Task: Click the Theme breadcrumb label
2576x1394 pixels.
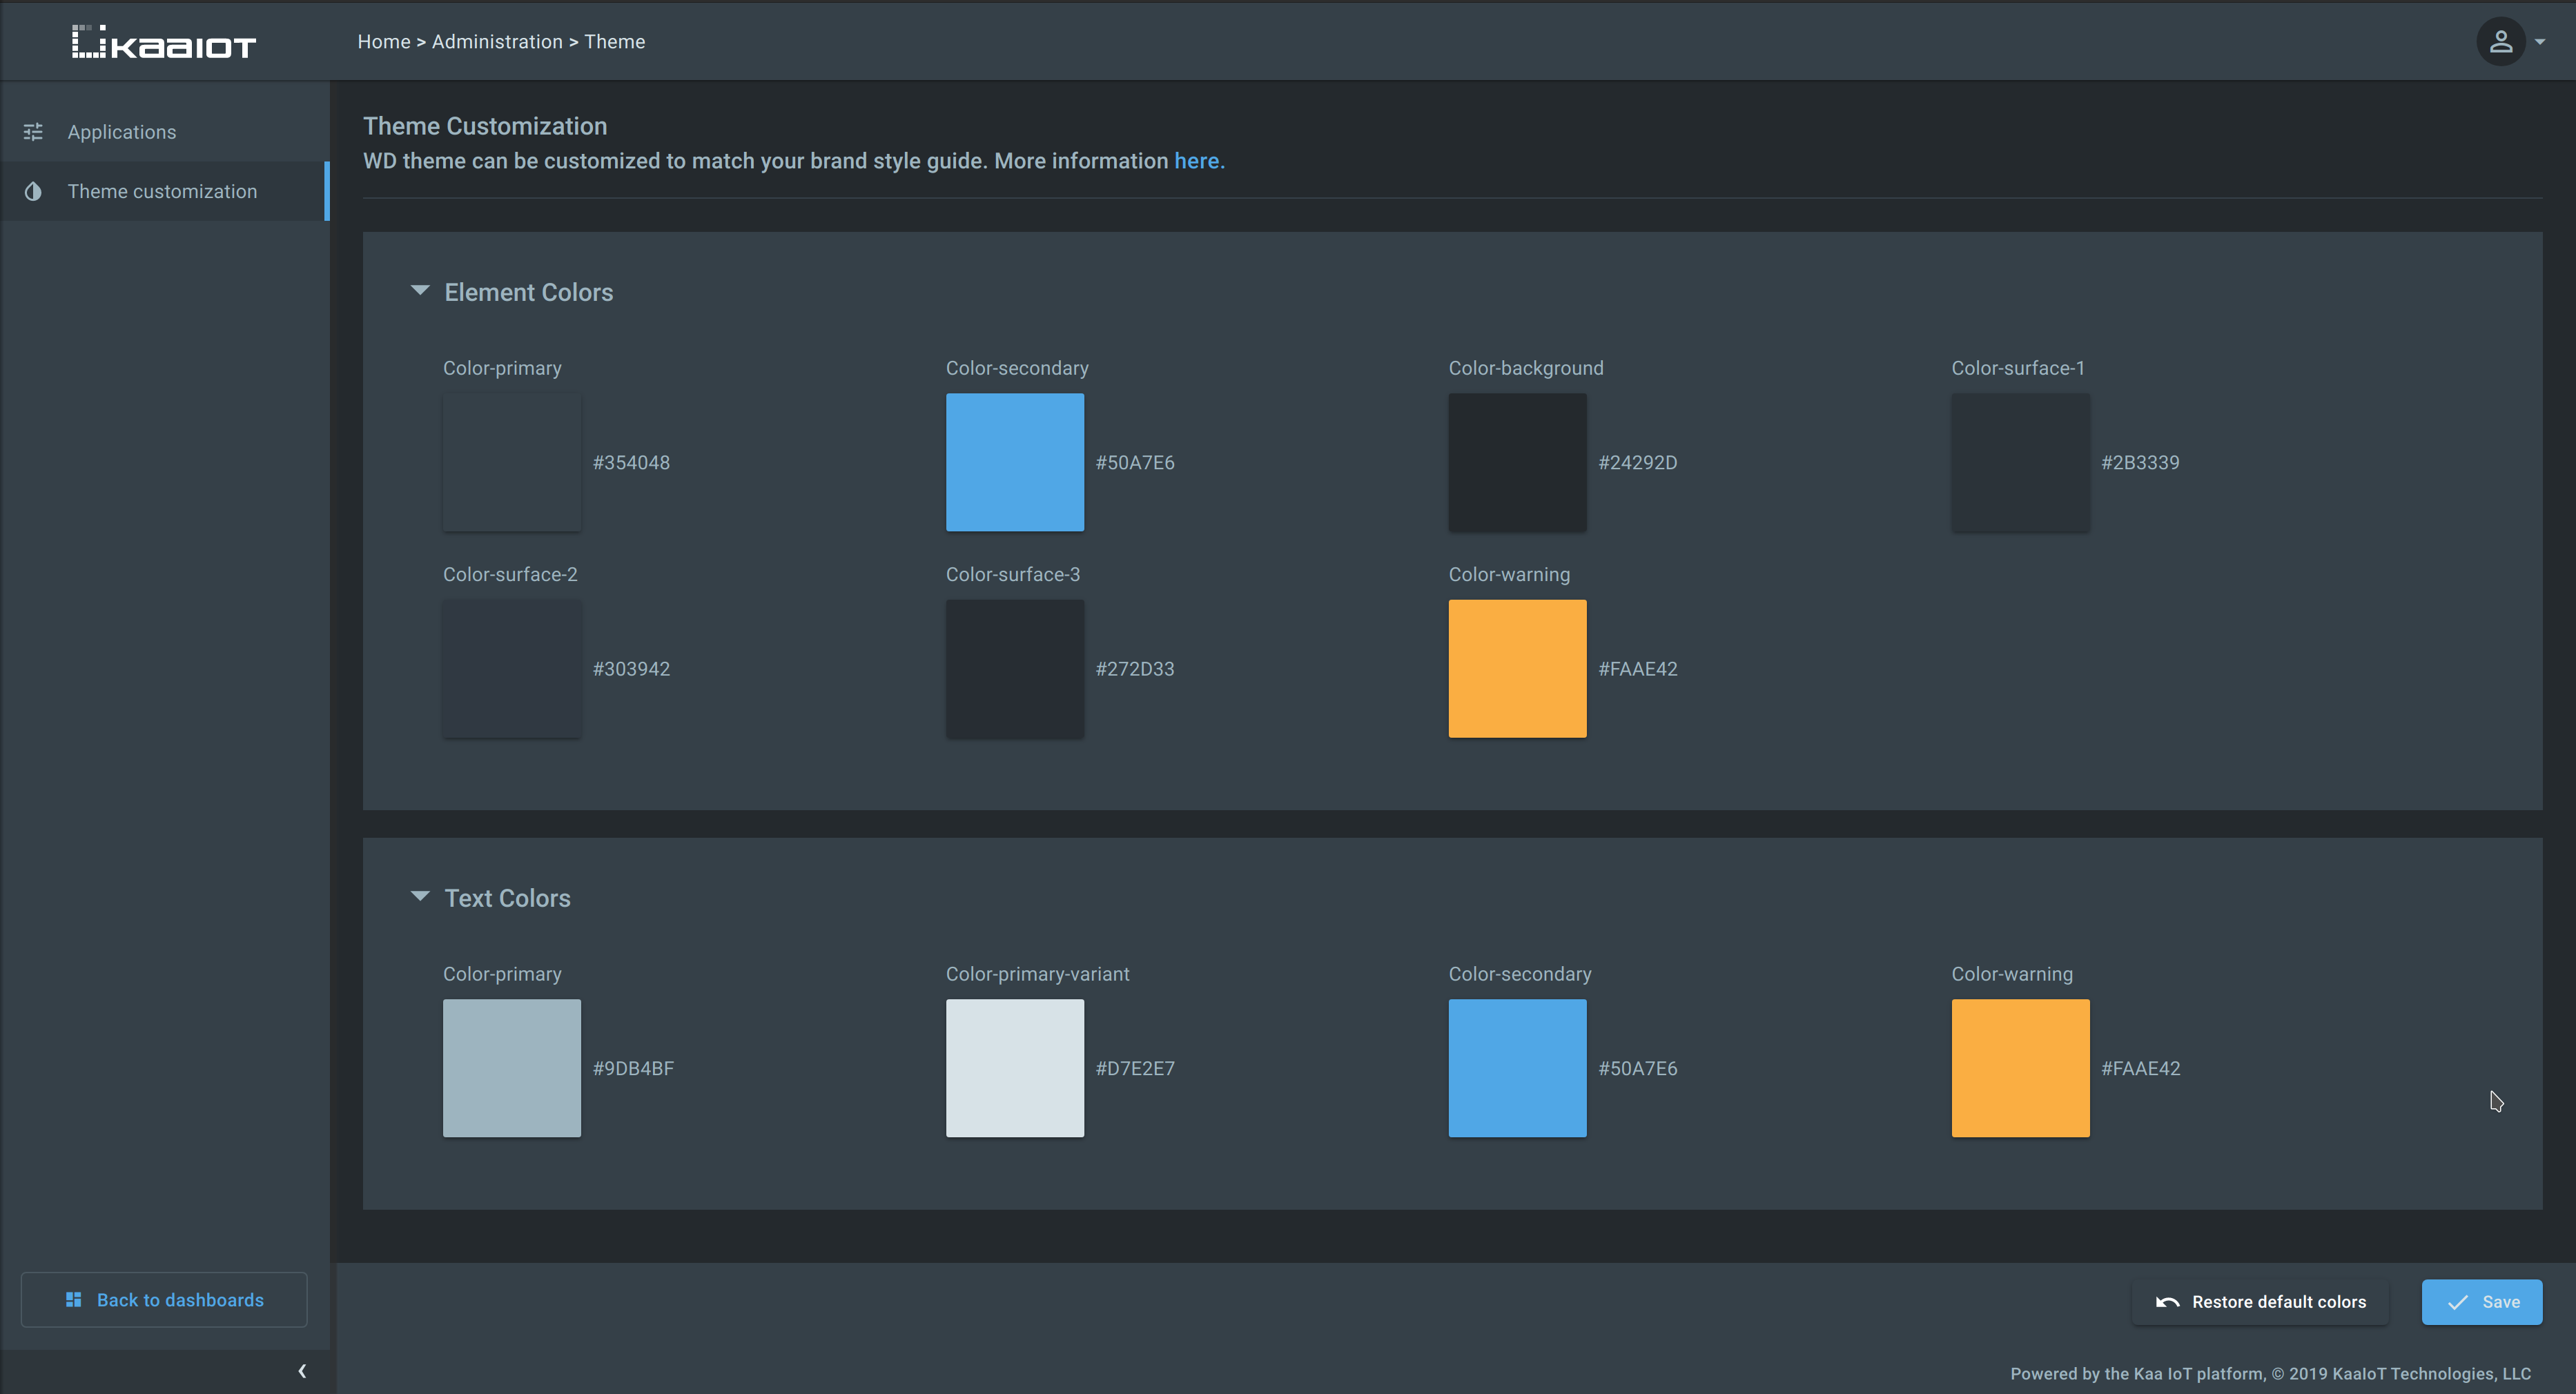Action: [613, 41]
